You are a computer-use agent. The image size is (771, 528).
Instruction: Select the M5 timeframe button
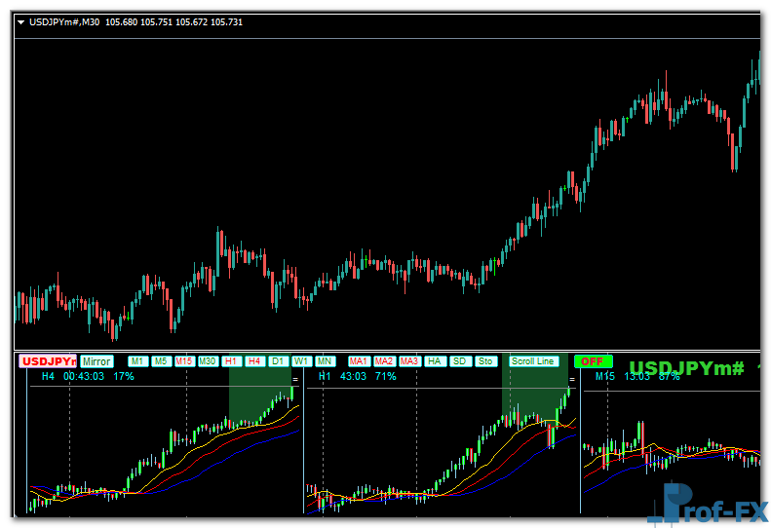(161, 361)
